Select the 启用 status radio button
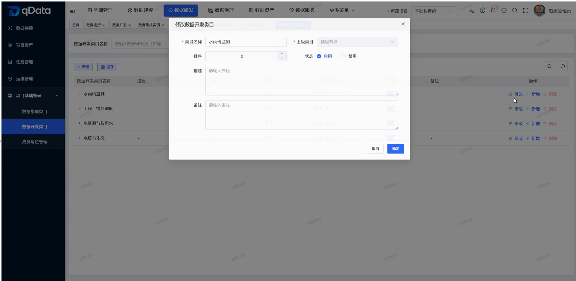The image size is (576, 281). [x=319, y=56]
